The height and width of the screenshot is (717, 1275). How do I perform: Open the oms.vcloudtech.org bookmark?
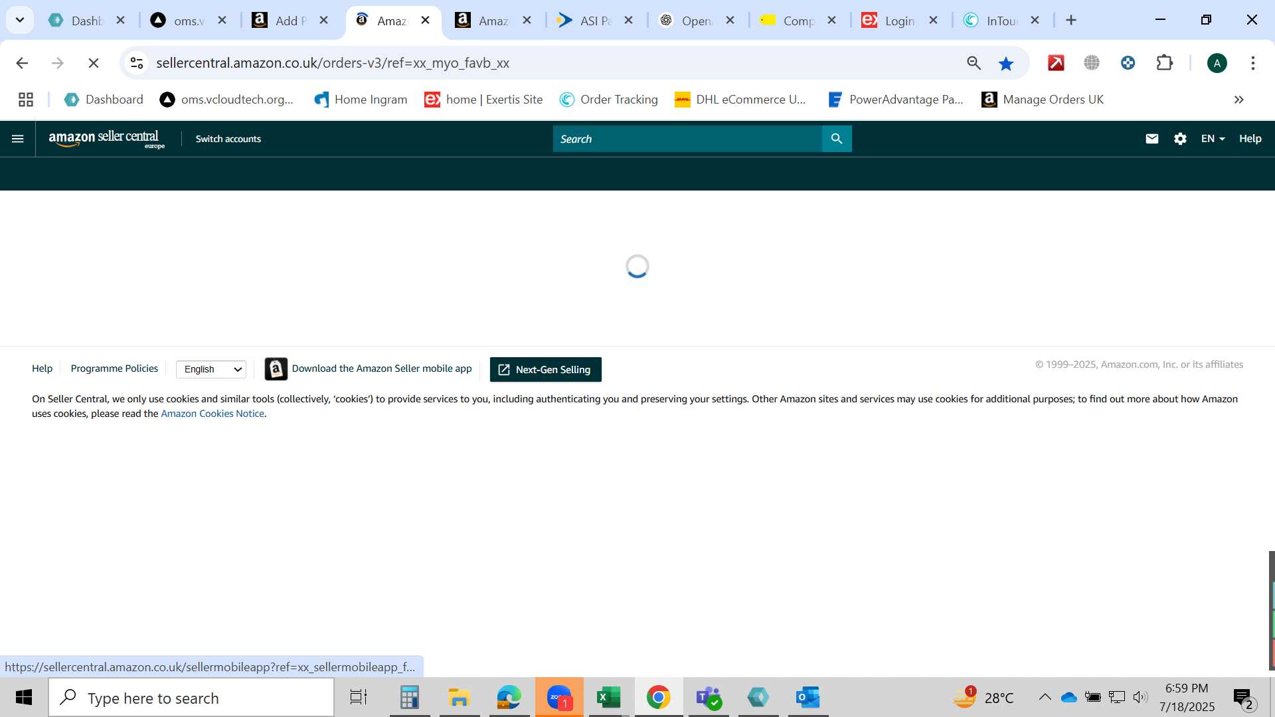(x=226, y=100)
